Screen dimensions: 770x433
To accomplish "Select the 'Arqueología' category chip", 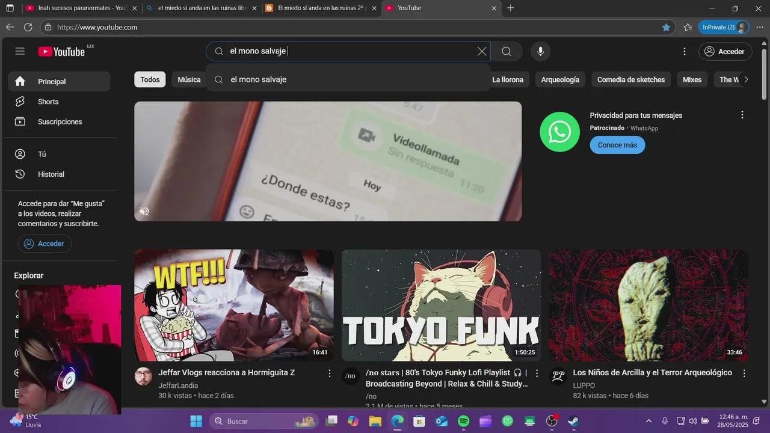I will pyautogui.click(x=560, y=79).
